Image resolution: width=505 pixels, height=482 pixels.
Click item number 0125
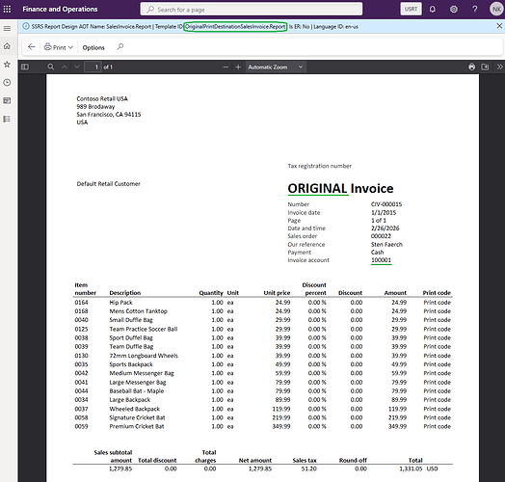[81, 330]
